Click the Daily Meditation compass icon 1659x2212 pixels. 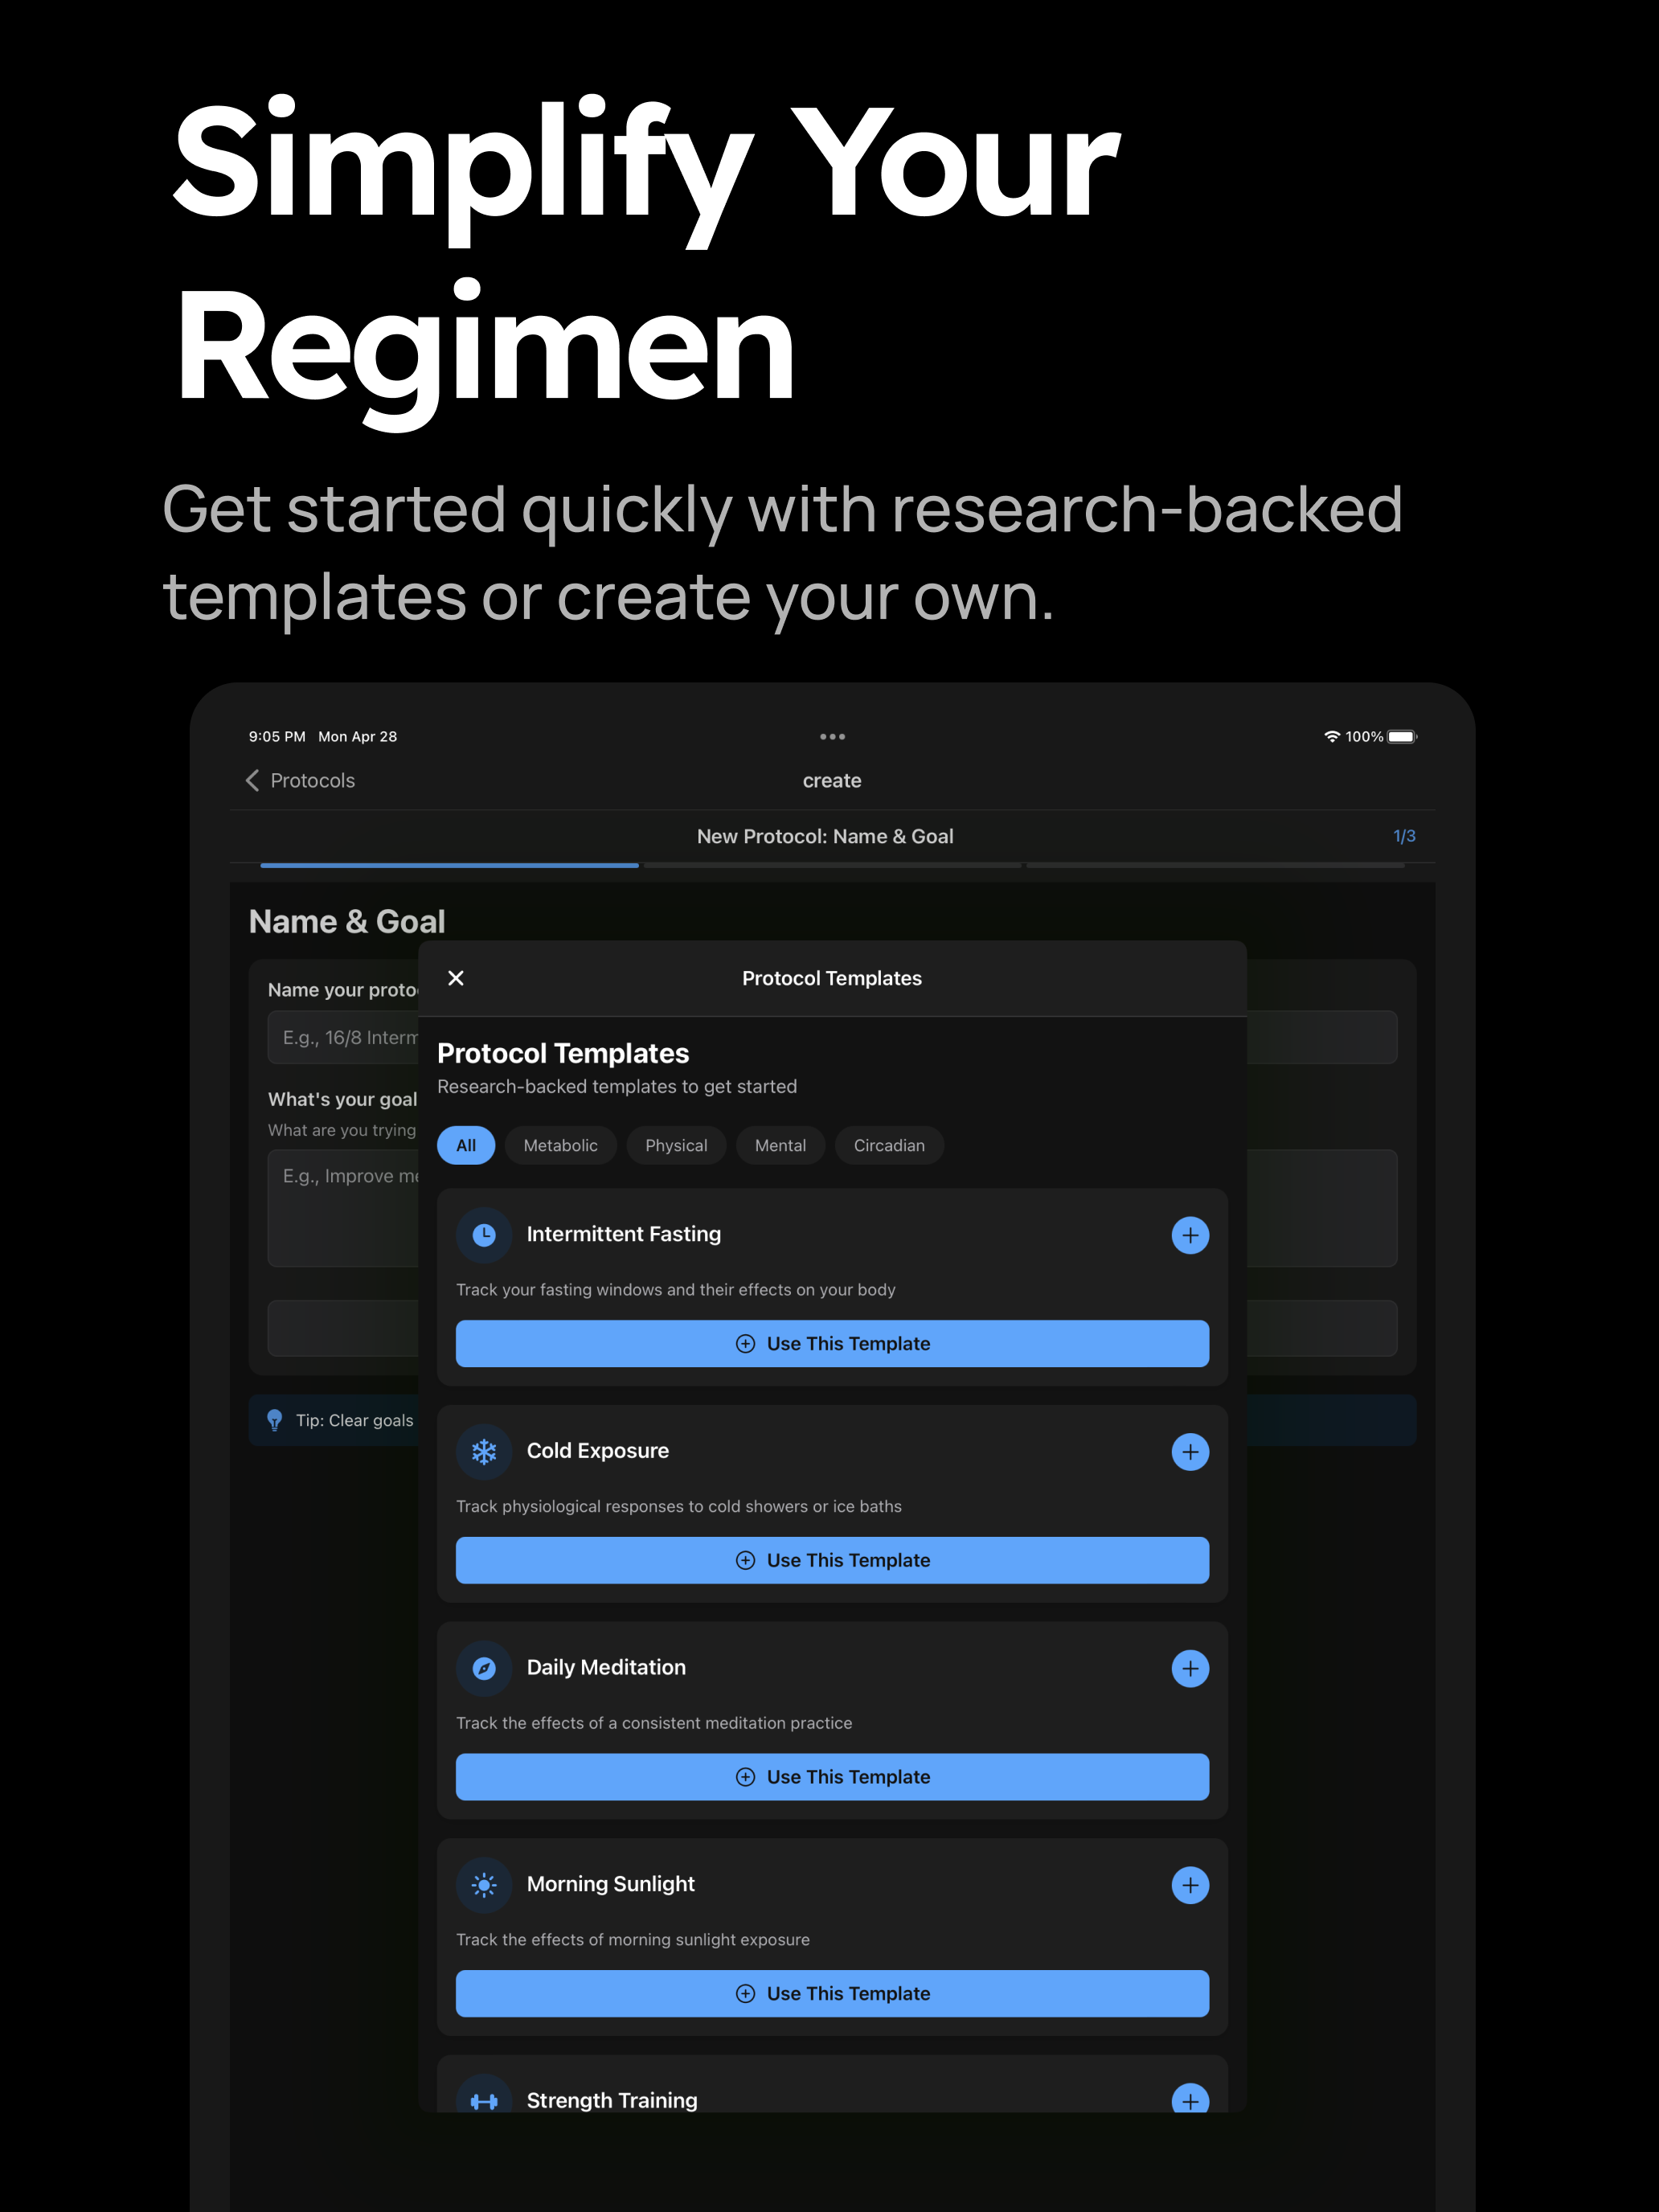point(484,1668)
